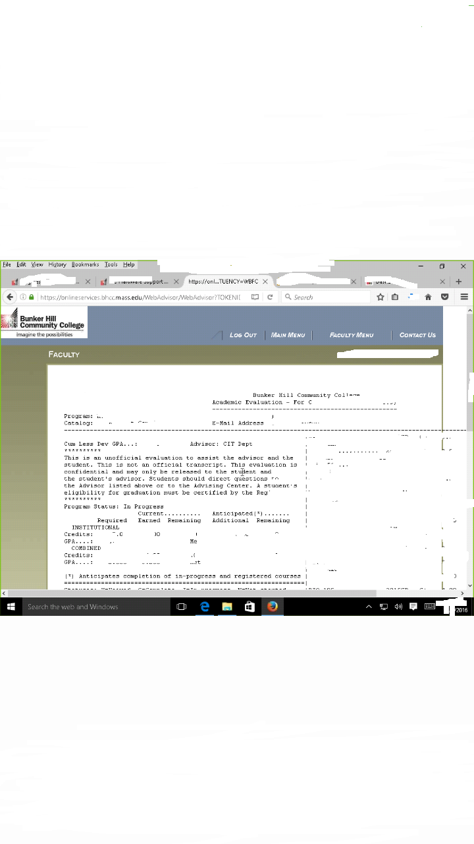
Task: Open the Pocket icon in toolbar
Action: (x=444, y=297)
